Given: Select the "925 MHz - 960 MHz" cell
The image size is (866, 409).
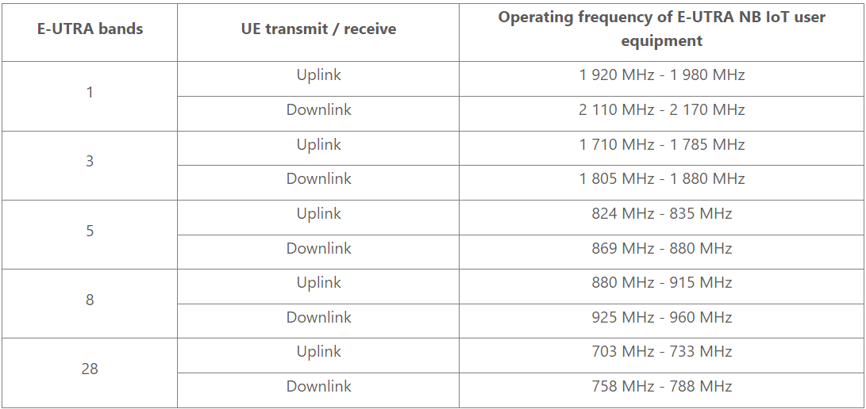Looking at the screenshot, I should 661,317.
